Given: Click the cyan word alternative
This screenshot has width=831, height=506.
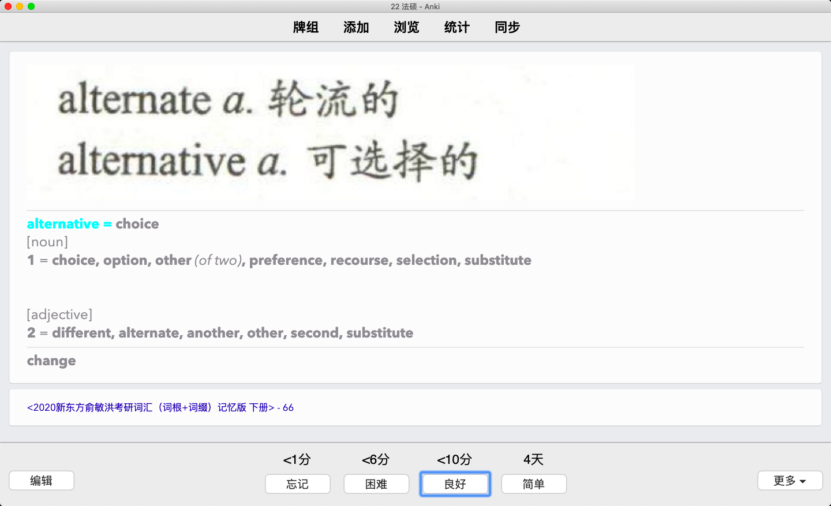Looking at the screenshot, I should [63, 224].
